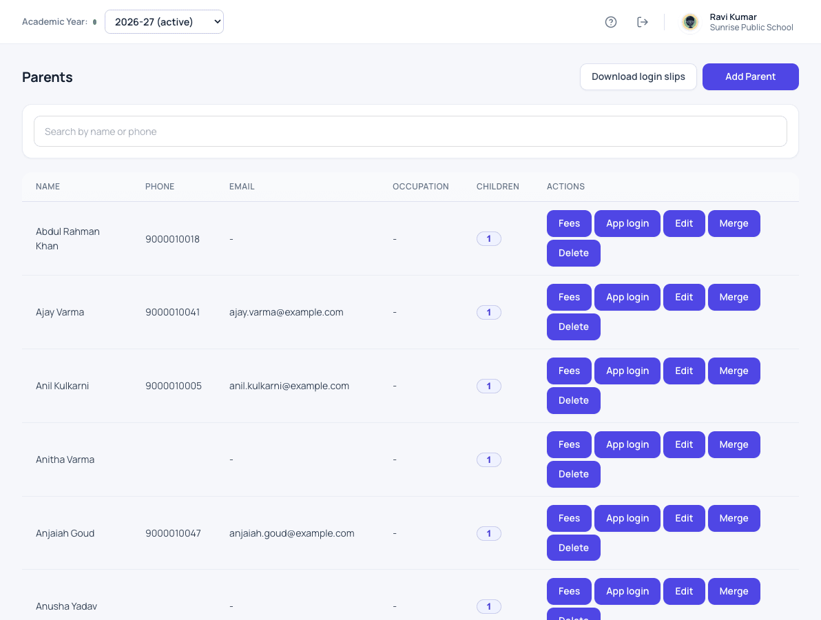Open App login for Anitha Varma
The height and width of the screenshot is (620, 821).
tap(627, 444)
